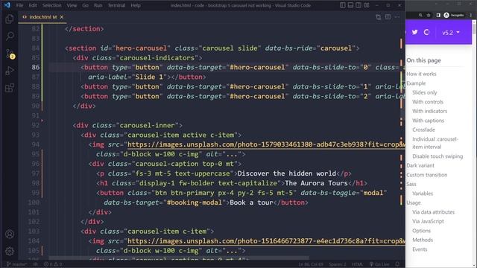
Task: Toggle the bottom panel layout icon in title bar
Action: point(350,5)
